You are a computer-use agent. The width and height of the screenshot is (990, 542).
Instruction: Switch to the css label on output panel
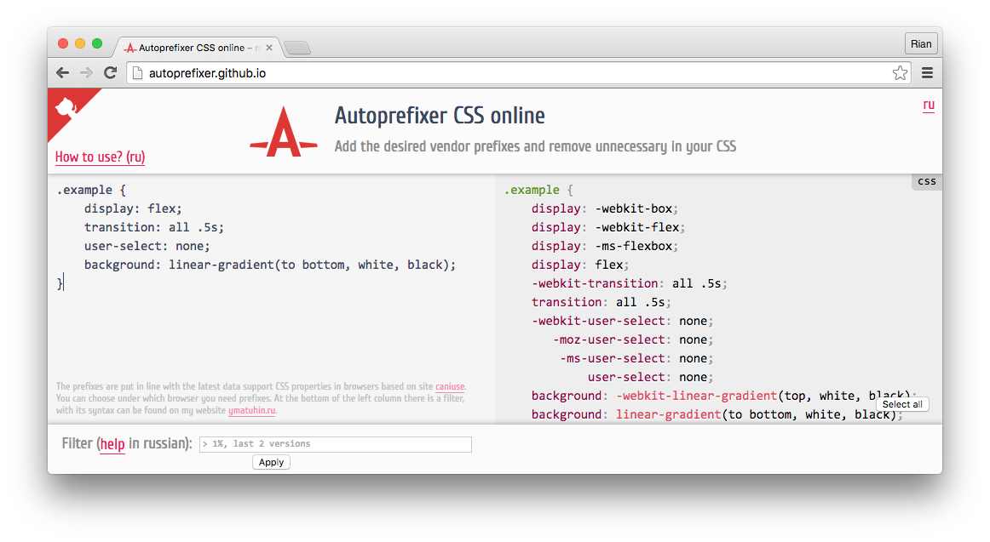pos(925,180)
